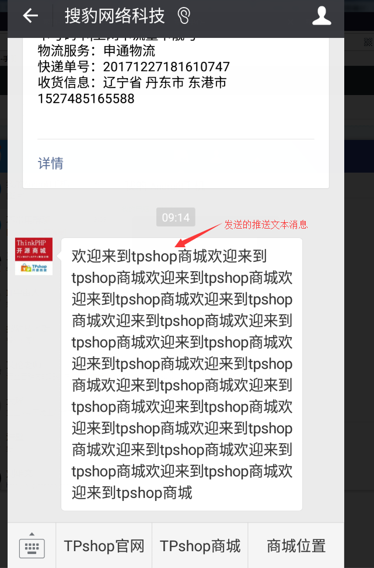Viewport: 374px width, 568px height.
Task: Click the red 发送的推送文本消息 annotation text
Action: point(265,225)
